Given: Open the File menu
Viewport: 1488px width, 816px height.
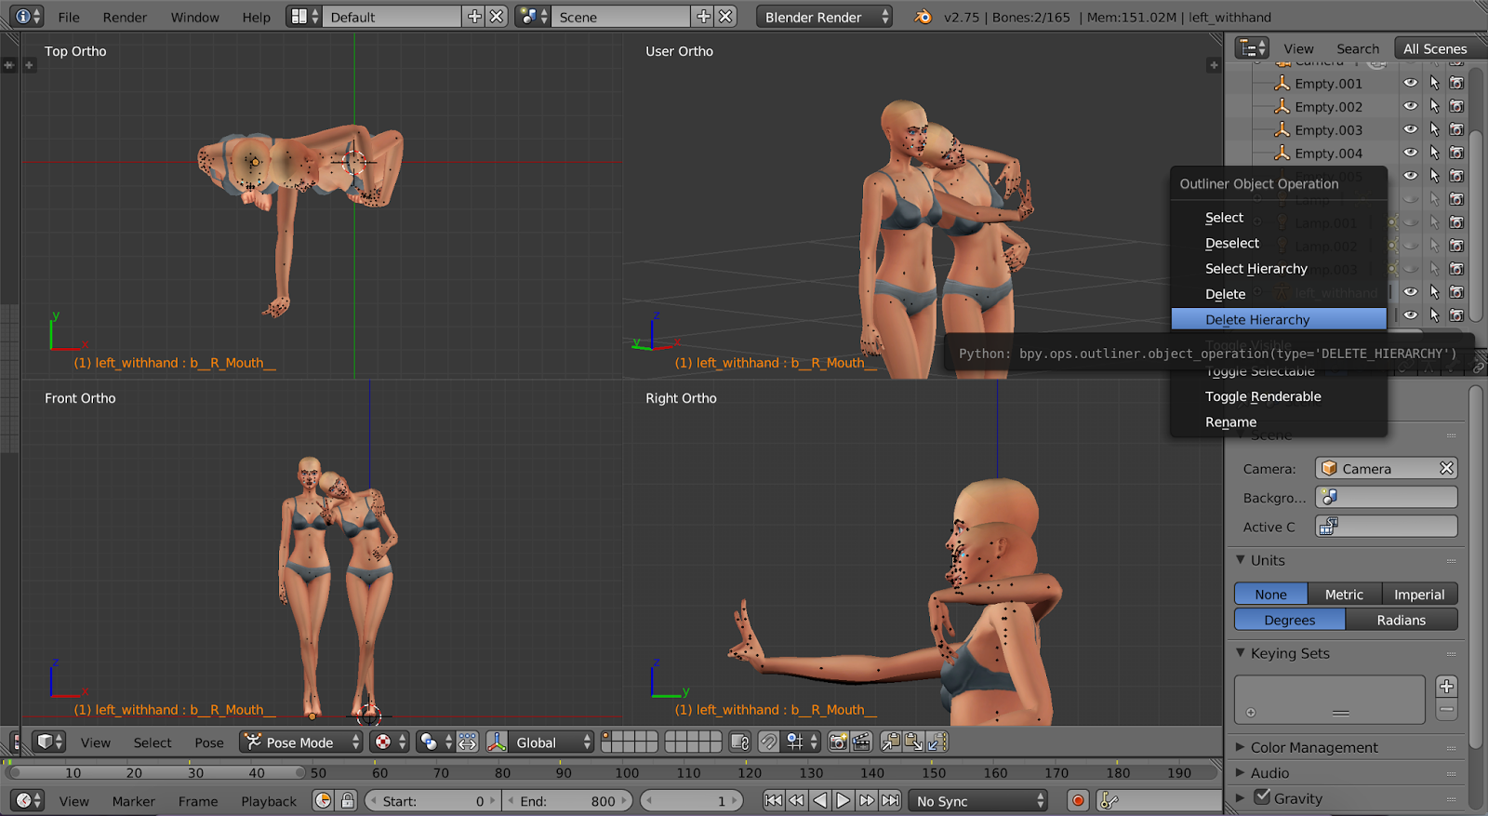Looking at the screenshot, I should tap(69, 17).
